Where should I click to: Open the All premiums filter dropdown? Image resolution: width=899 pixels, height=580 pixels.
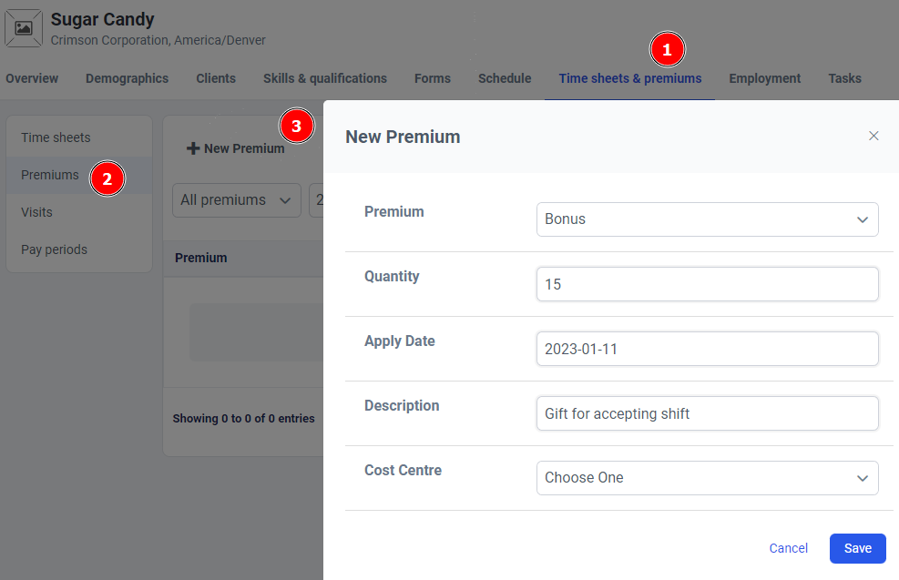(x=236, y=200)
